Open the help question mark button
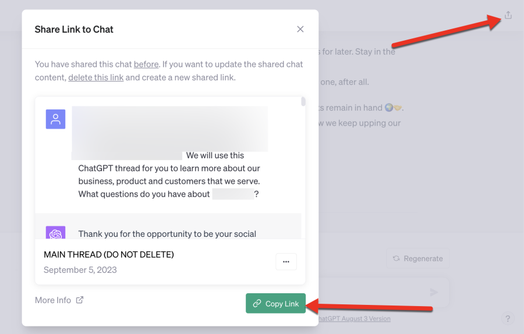Screen dimensions: 524x334 point(508,319)
